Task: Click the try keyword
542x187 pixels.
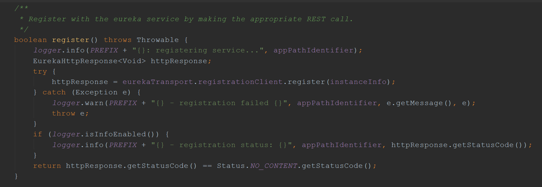Action: (40, 72)
